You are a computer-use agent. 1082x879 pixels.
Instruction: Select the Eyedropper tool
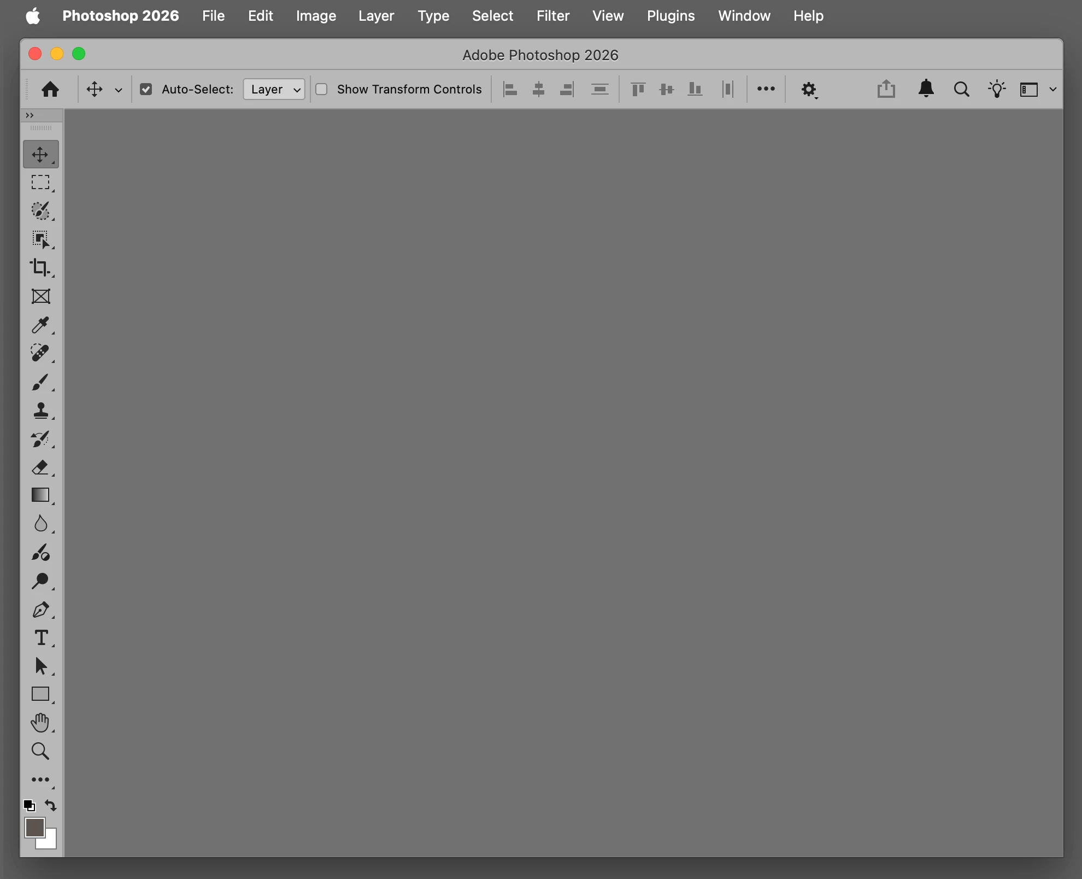(x=40, y=325)
